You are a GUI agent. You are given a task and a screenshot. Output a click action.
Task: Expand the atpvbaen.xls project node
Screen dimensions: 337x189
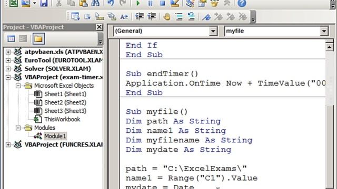8,52
